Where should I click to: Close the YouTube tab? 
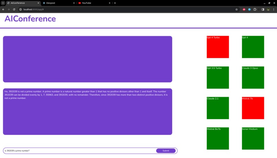coord(110,3)
